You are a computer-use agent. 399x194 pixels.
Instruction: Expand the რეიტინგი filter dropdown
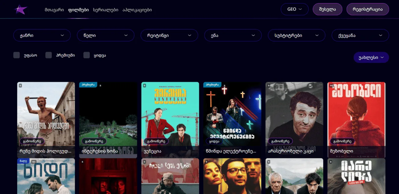tap(169, 35)
